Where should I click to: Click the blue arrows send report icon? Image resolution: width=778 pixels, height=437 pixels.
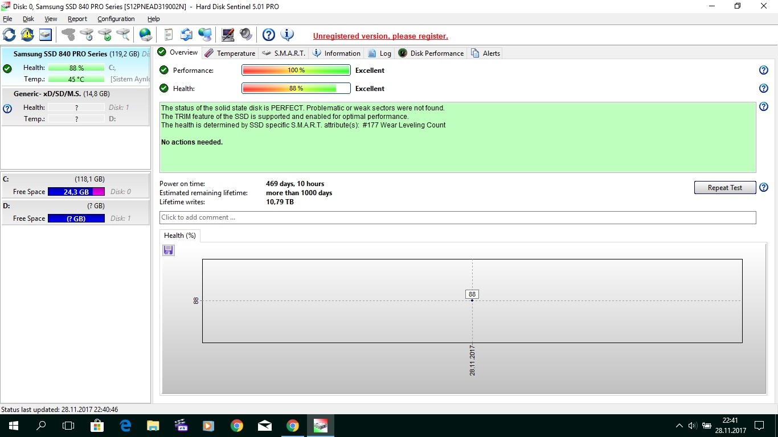tap(186, 35)
